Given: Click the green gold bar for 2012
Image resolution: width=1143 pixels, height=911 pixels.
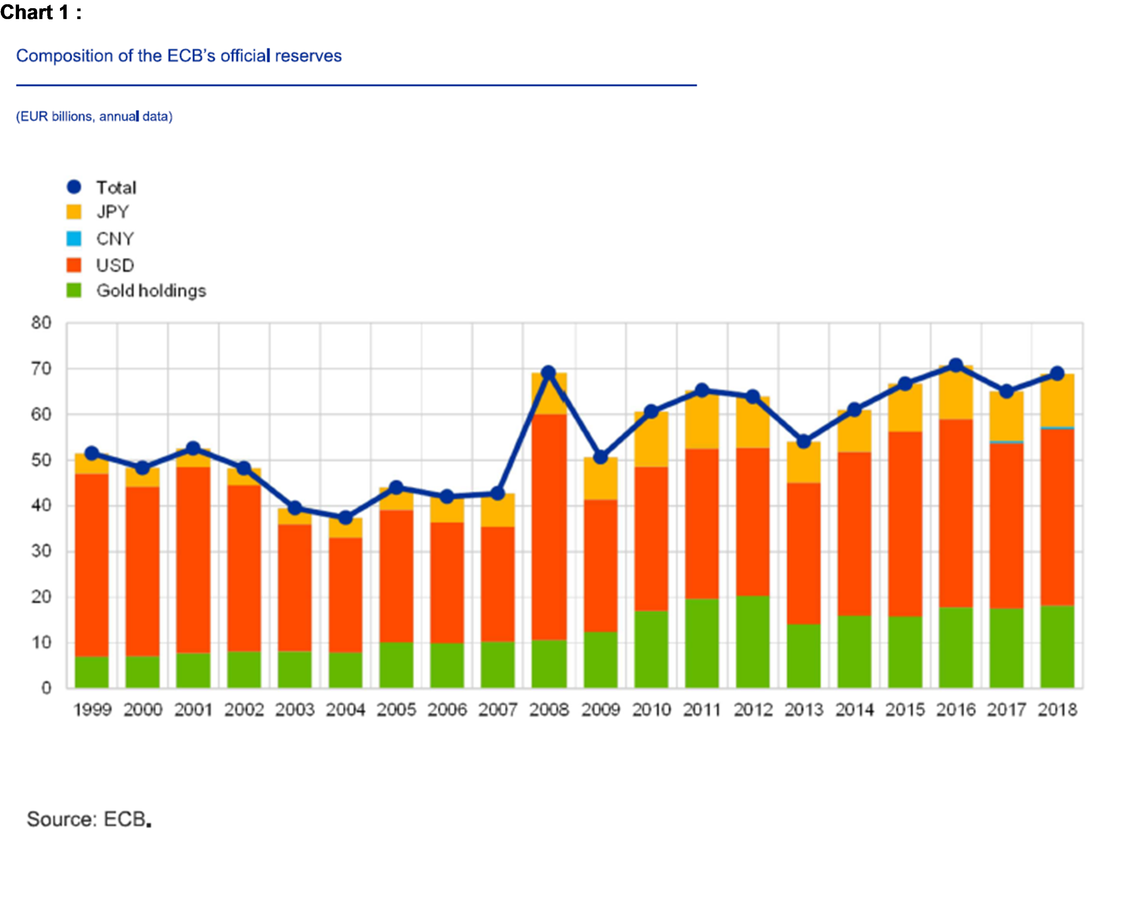Looking at the screenshot, I should pyautogui.click(x=752, y=642).
